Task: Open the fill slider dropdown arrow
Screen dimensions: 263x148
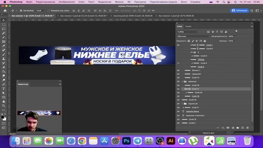Action: (x=236, y=41)
